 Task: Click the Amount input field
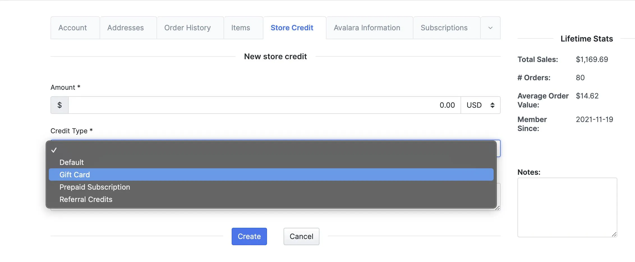[264, 105]
